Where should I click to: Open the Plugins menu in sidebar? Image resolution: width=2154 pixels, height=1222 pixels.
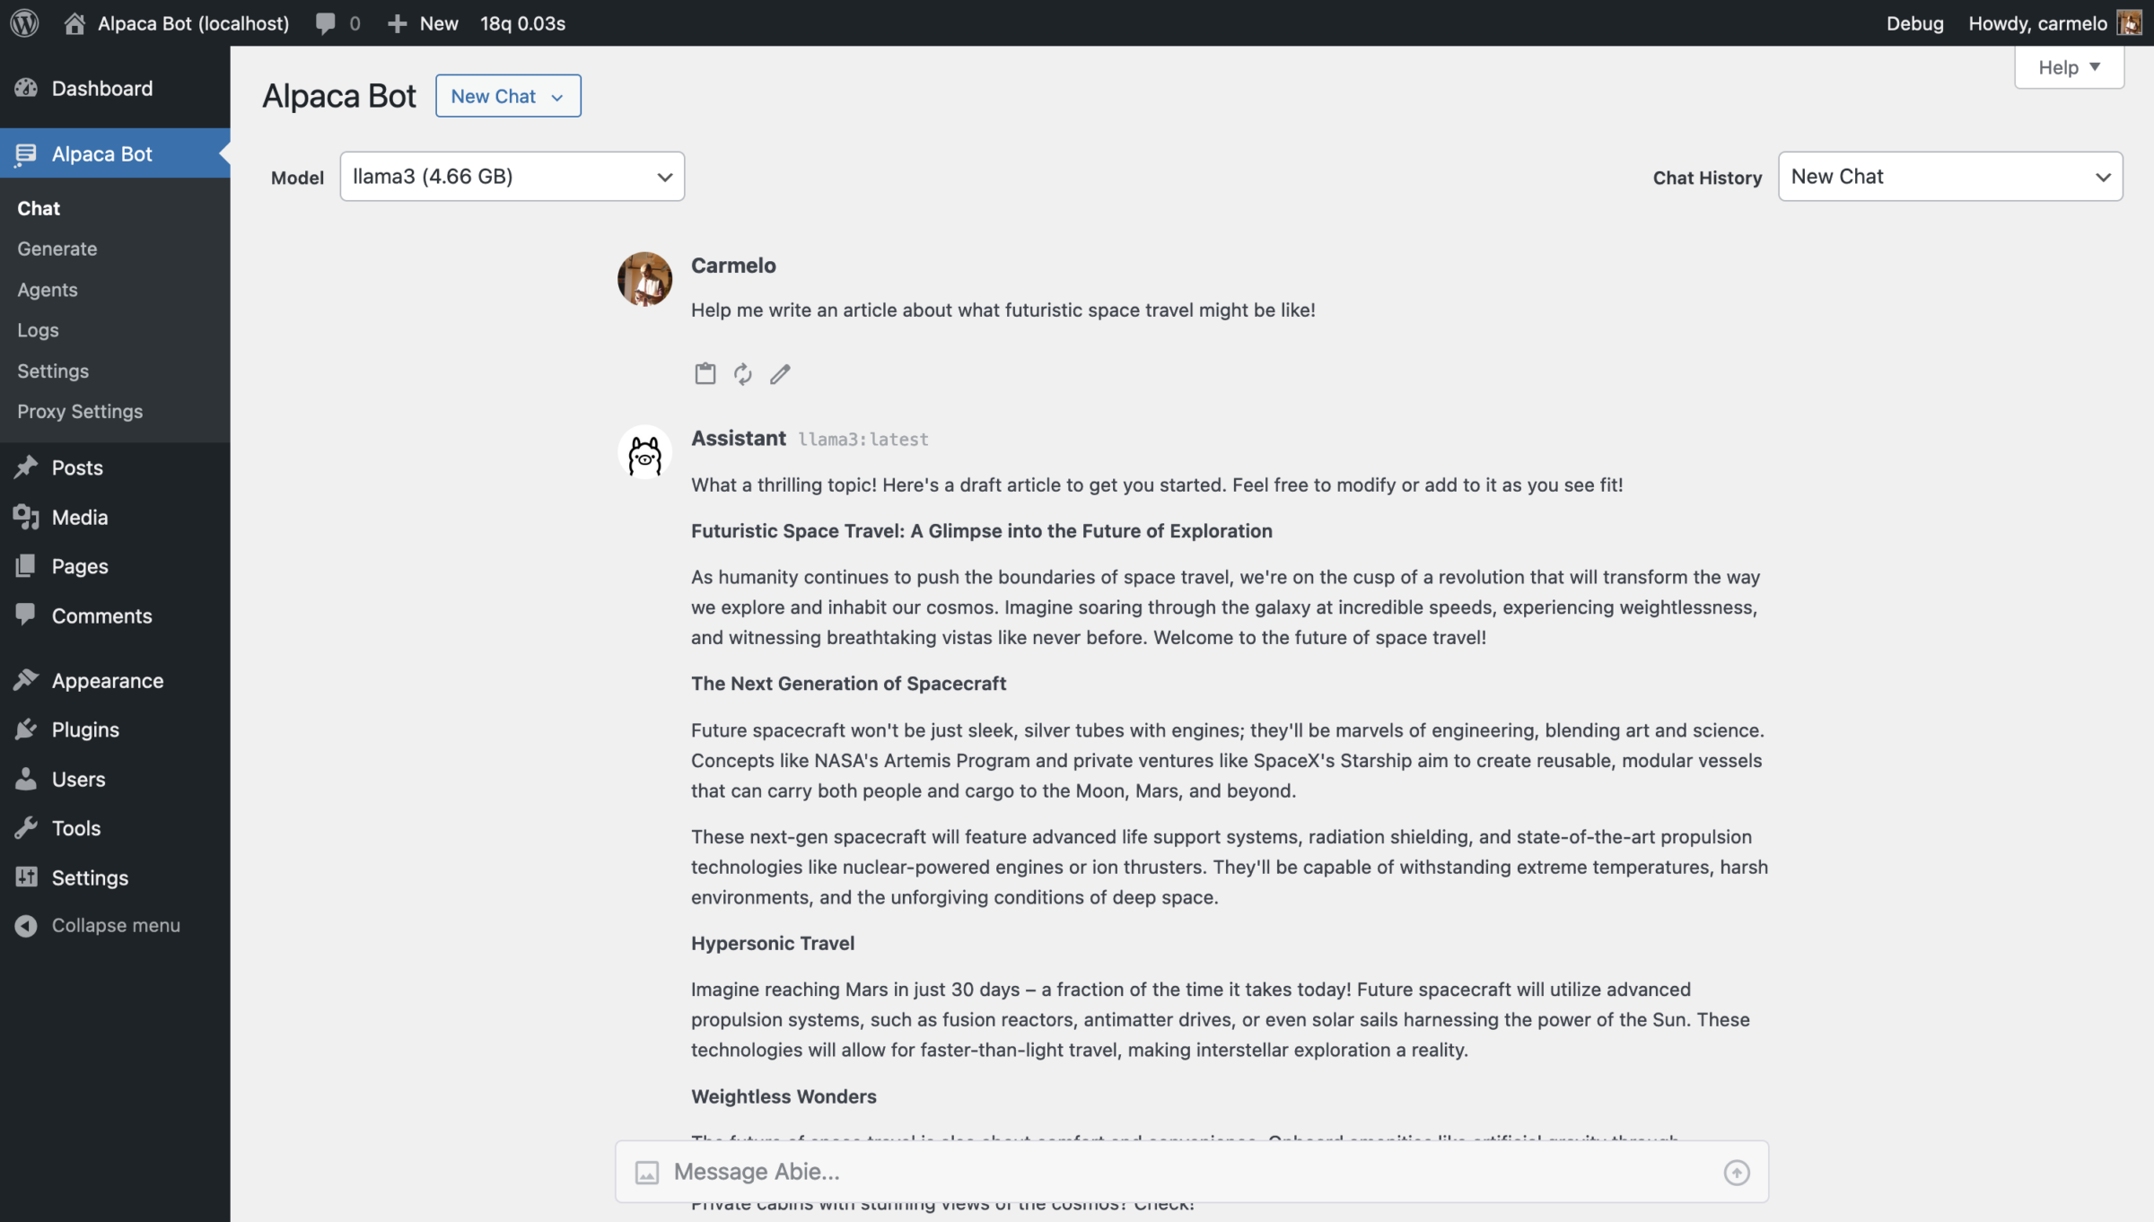pos(85,729)
